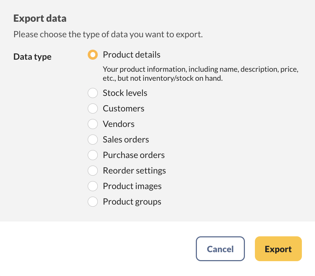Screen dimensions: 315x276
Task: Click the "Sales orders" label text
Action: click(x=126, y=140)
